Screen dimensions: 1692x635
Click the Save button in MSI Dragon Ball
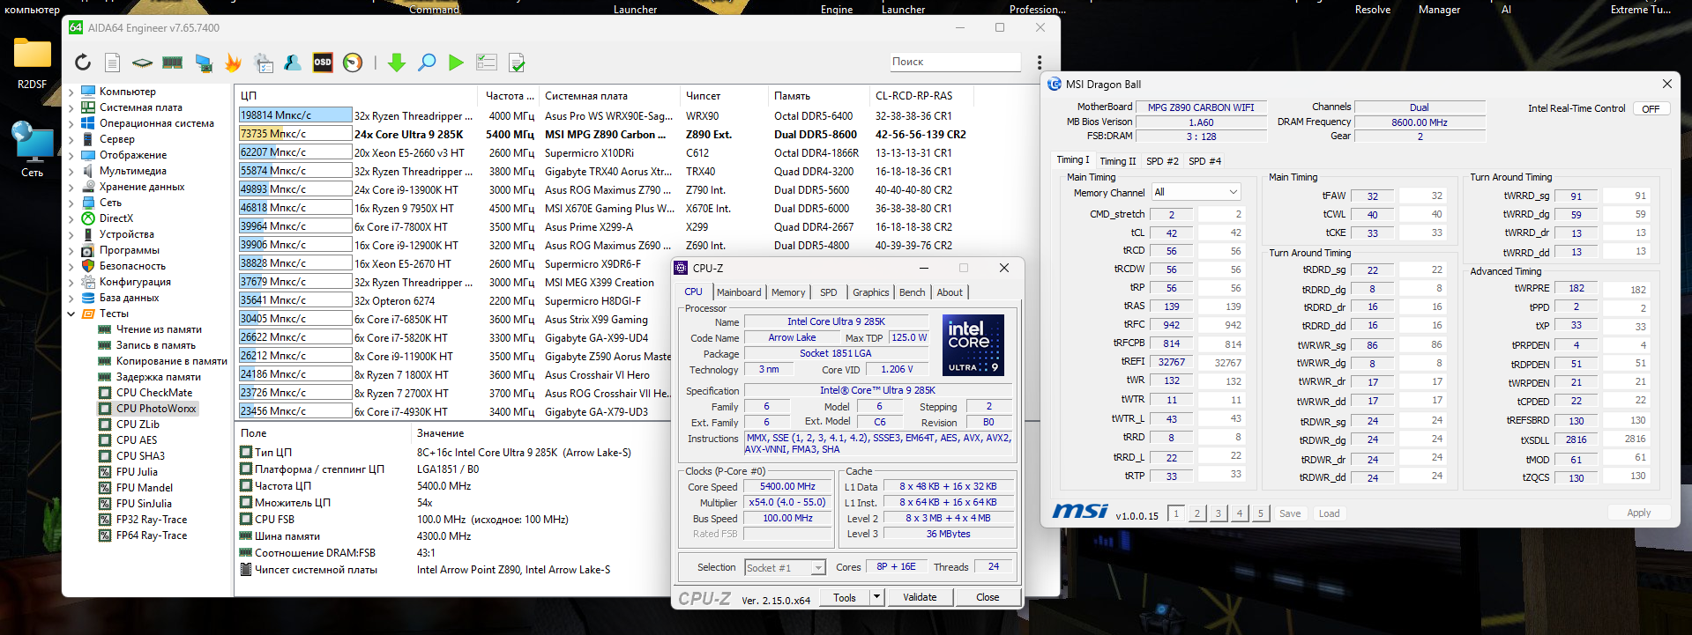pos(1290,513)
